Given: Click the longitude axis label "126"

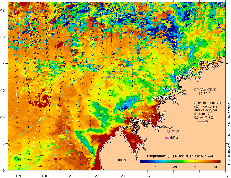Looking at the screenshot, I should [x=199, y=176].
